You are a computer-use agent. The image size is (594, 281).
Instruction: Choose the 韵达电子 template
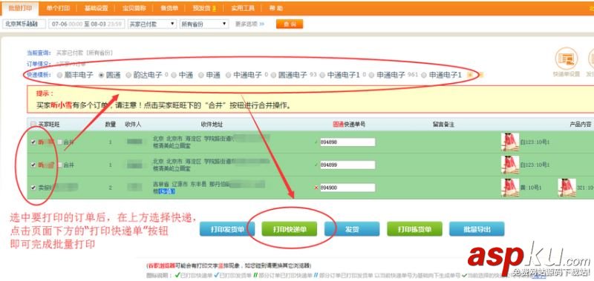tap(128, 75)
